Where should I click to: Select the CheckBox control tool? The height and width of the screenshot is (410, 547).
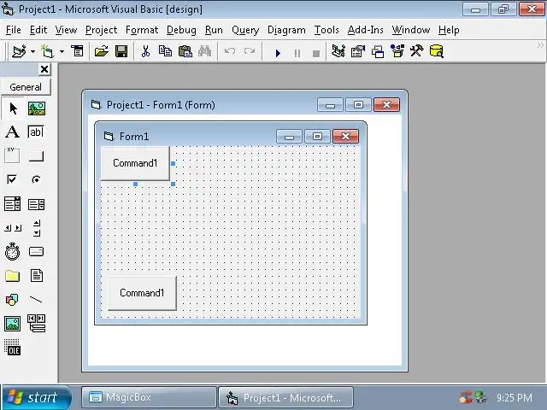click(12, 179)
